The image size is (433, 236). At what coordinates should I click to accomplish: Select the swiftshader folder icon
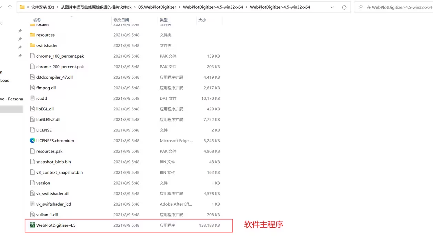coord(32,45)
